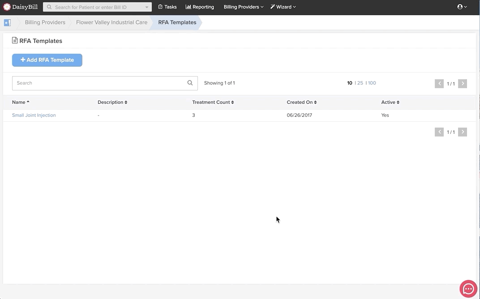Go to previous page using top arrow

(x=439, y=84)
